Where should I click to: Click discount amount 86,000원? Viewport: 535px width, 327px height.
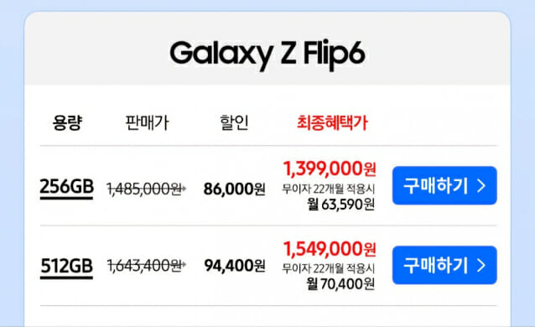tap(235, 189)
